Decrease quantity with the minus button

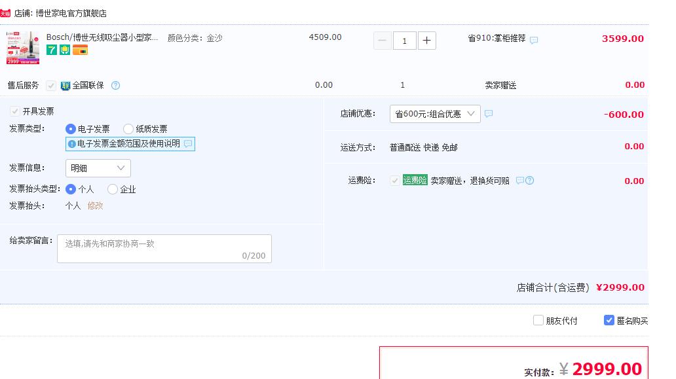pyautogui.click(x=383, y=41)
